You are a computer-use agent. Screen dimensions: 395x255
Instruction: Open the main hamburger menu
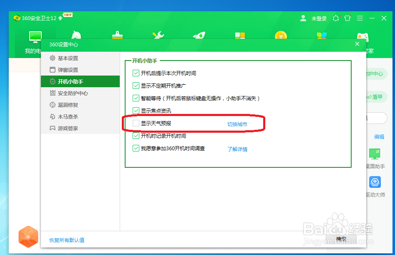tap(360, 18)
